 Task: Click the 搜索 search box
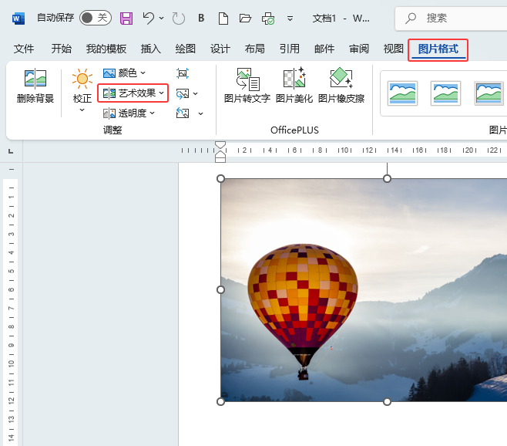click(x=451, y=19)
